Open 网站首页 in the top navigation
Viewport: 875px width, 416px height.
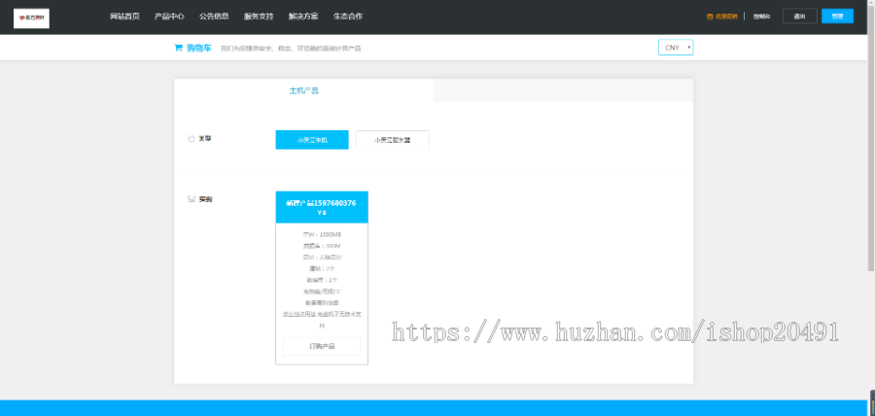[x=124, y=17]
